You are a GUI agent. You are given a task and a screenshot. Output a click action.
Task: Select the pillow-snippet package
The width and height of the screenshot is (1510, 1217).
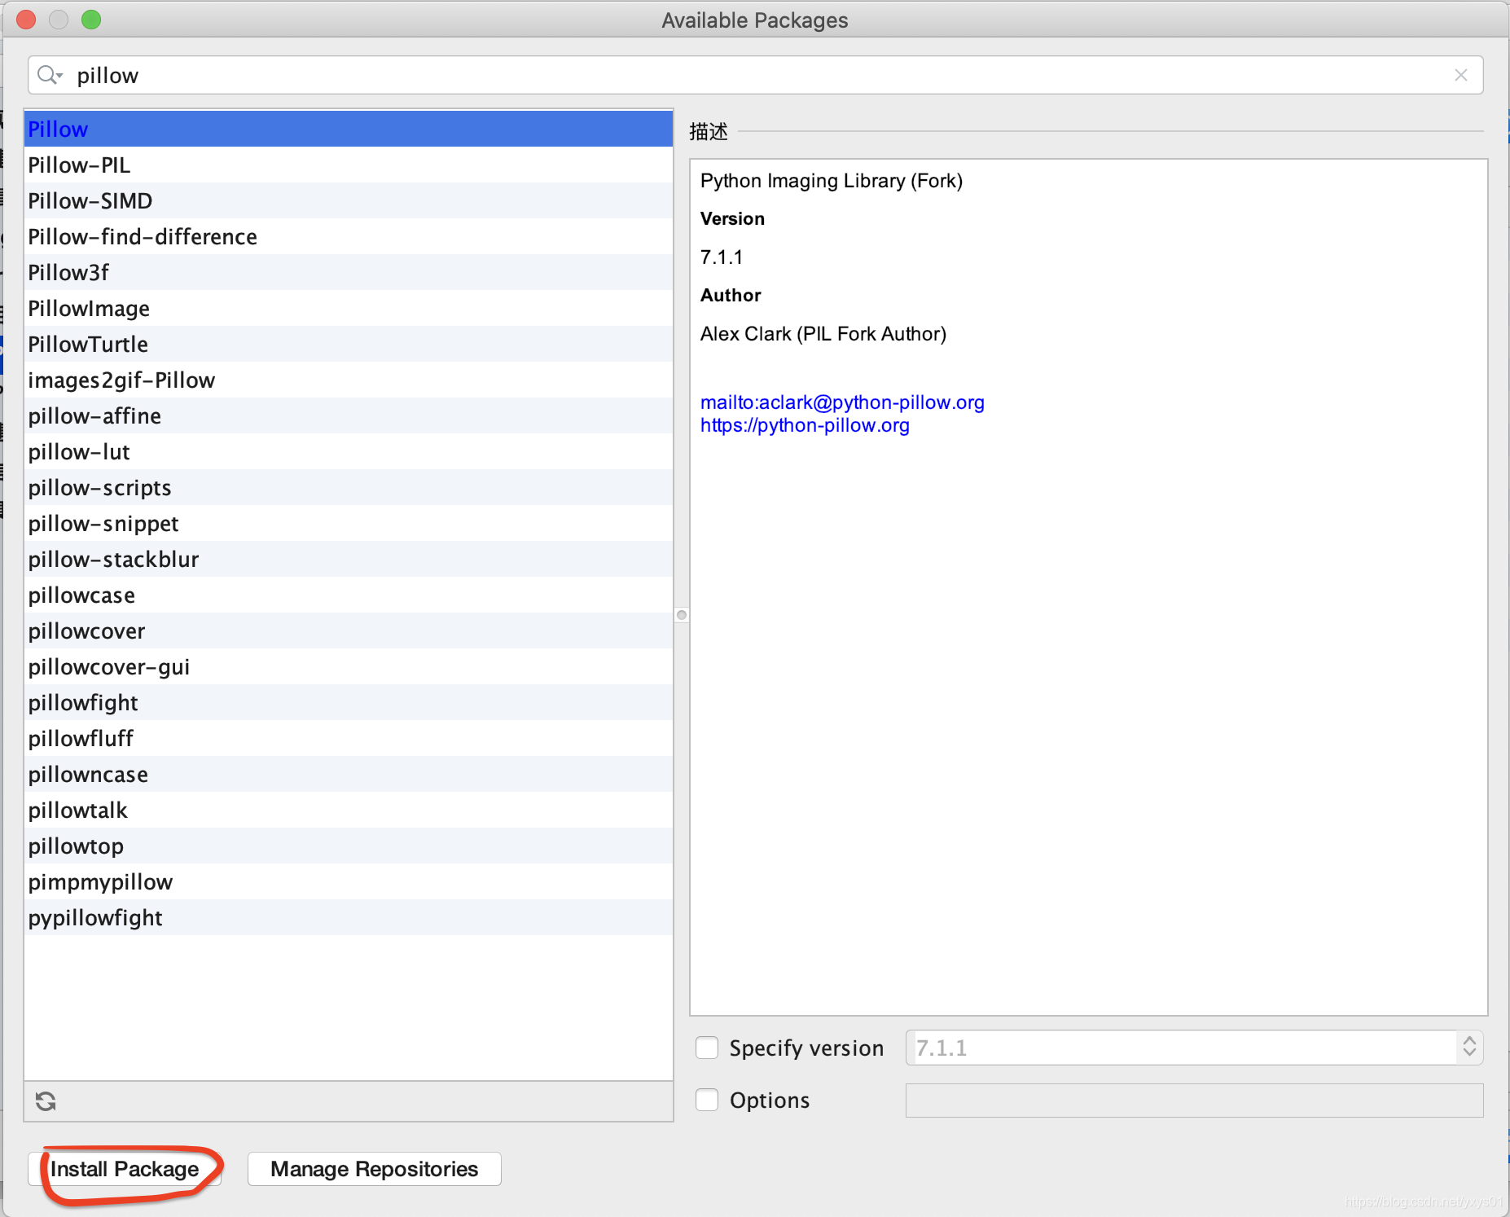pyautogui.click(x=349, y=523)
